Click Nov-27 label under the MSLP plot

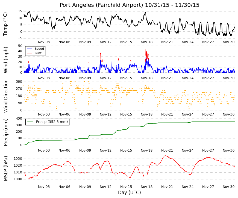click(208, 187)
